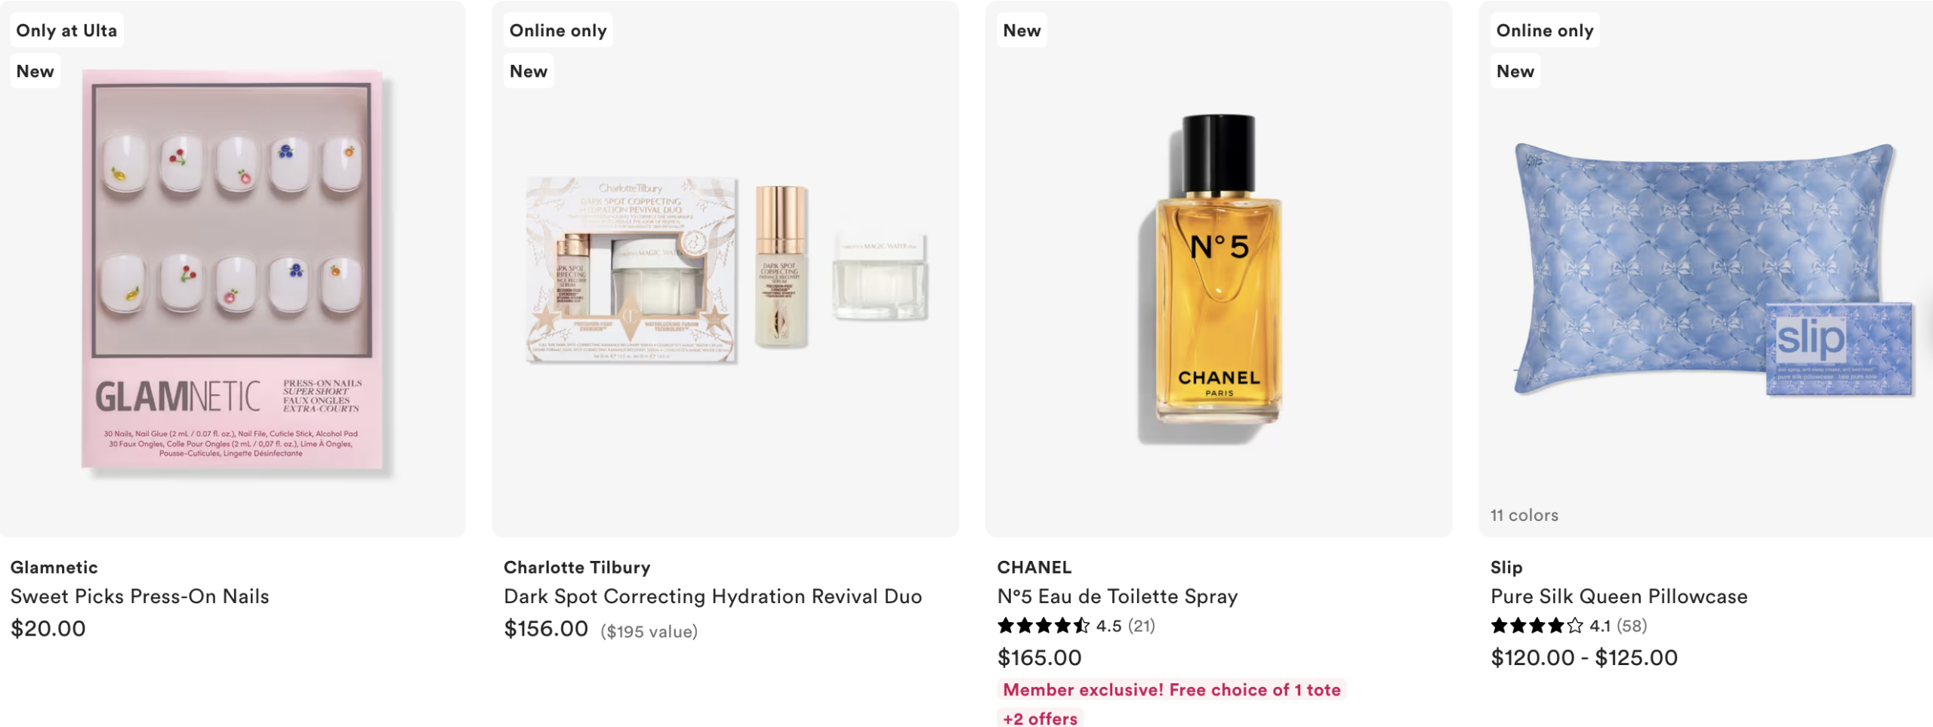The width and height of the screenshot is (1933, 727).
Task: Click the $165.00 Chanel price
Action: point(1040,658)
